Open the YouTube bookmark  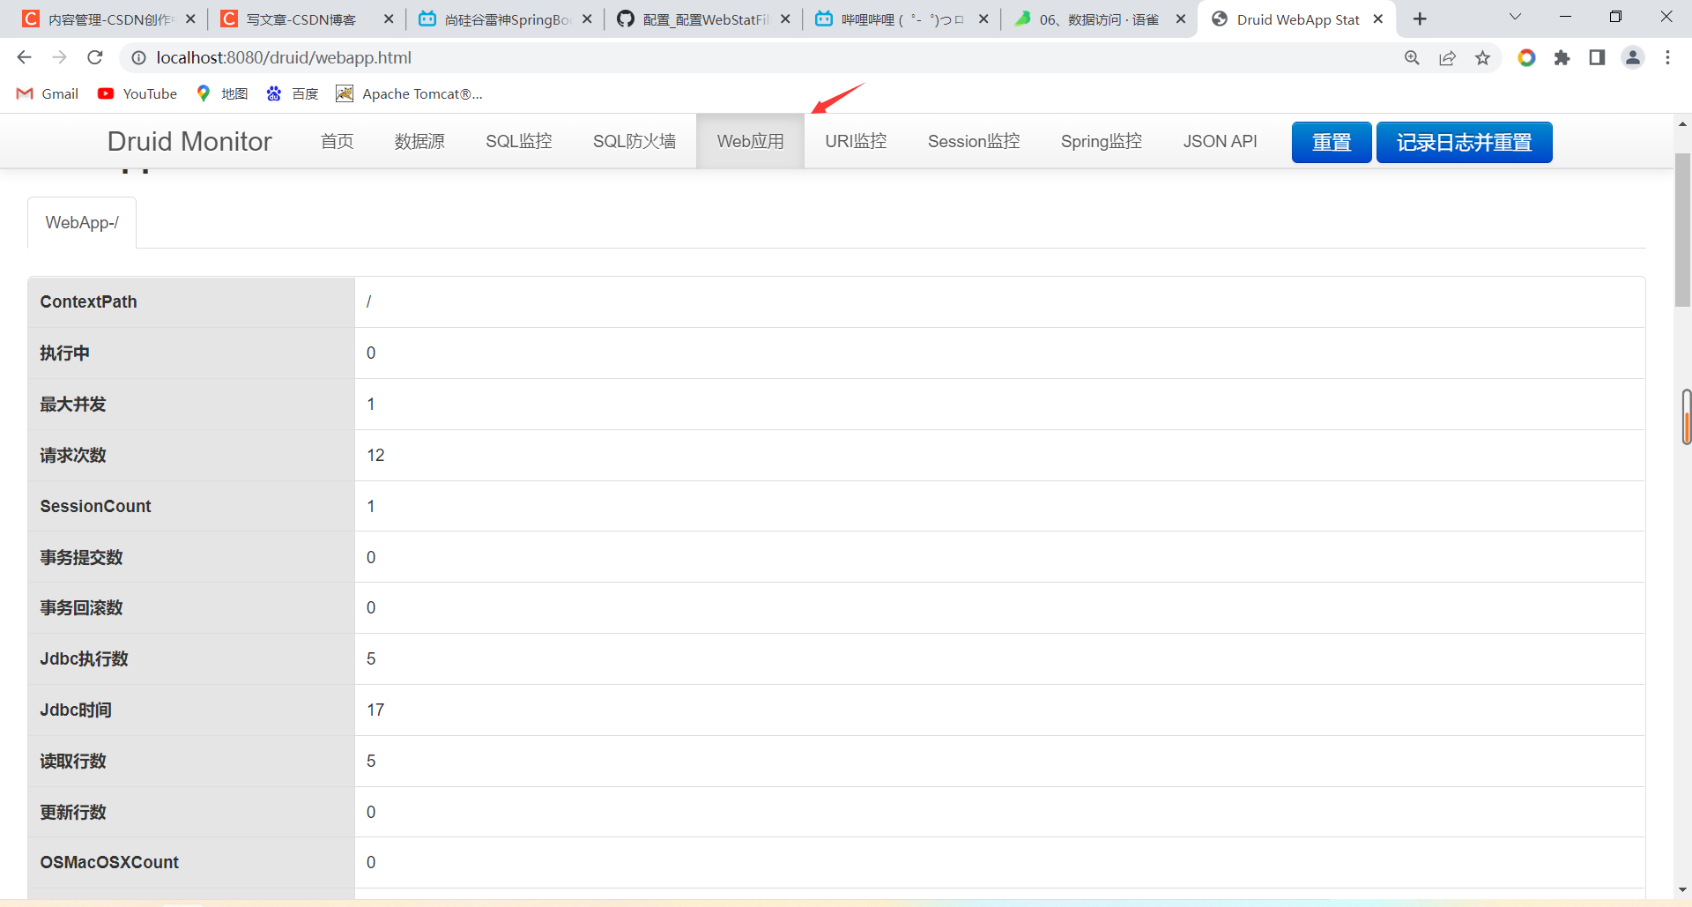click(137, 93)
